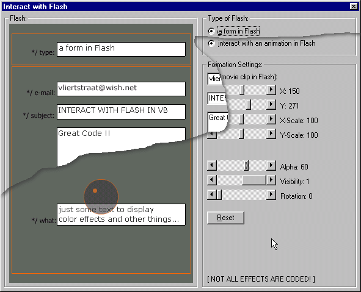Viewport: 361px width, 292px height.
Task: Click right arrow of Y-Scale scrollbar
Action: (271, 134)
